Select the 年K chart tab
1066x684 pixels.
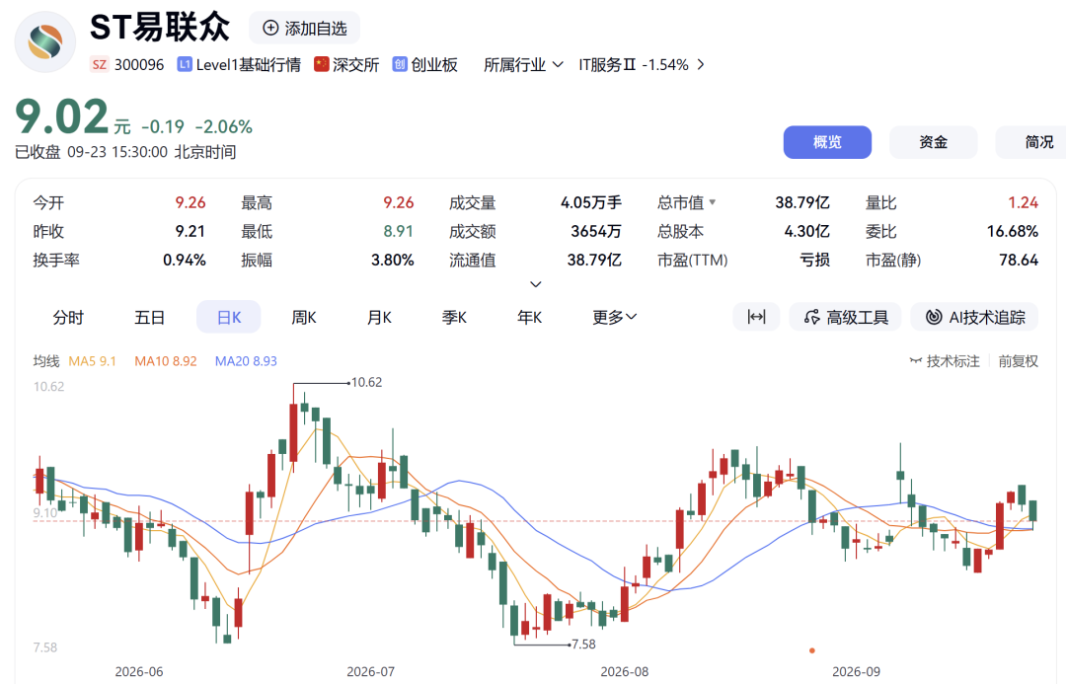(530, 317)
